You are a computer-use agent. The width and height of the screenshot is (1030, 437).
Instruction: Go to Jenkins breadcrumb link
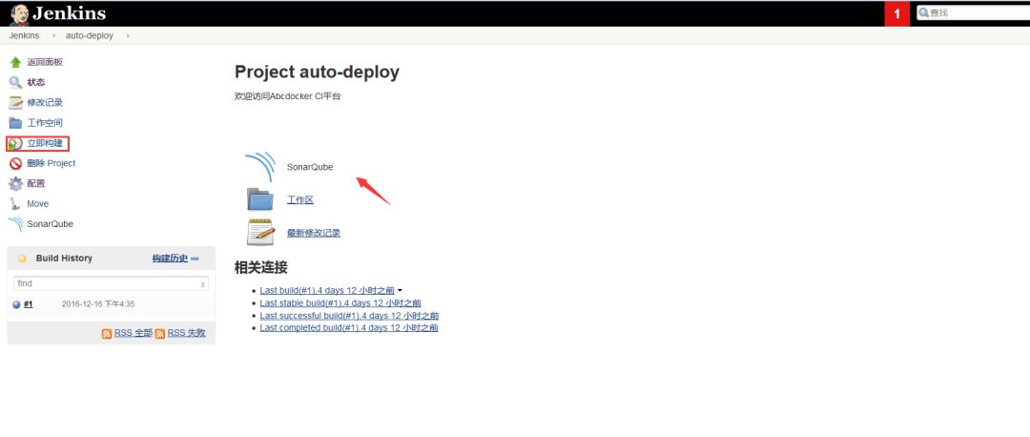24,35
